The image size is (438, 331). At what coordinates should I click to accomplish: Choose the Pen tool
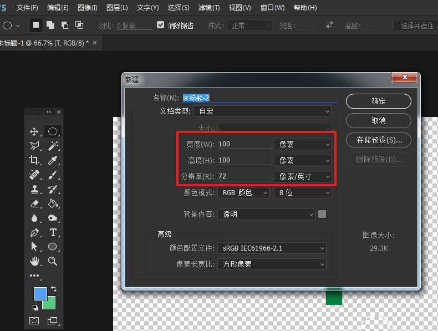[34, 232]
